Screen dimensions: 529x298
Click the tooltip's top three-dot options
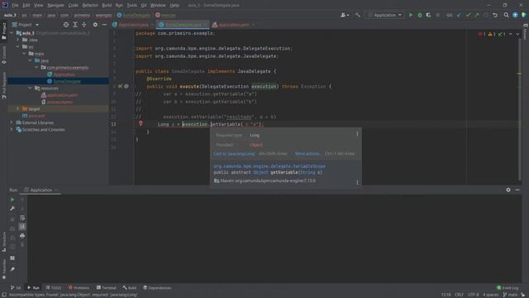pyautogui.click(x=357, y=134)
